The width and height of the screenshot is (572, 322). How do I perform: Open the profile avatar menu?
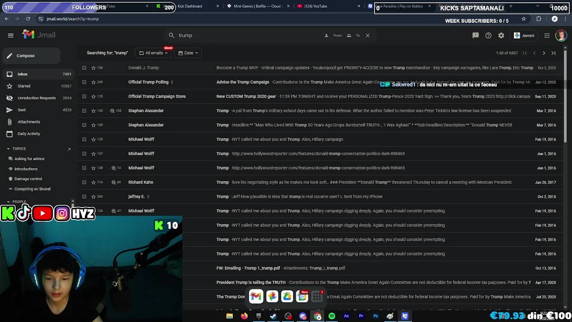(561, 35)
